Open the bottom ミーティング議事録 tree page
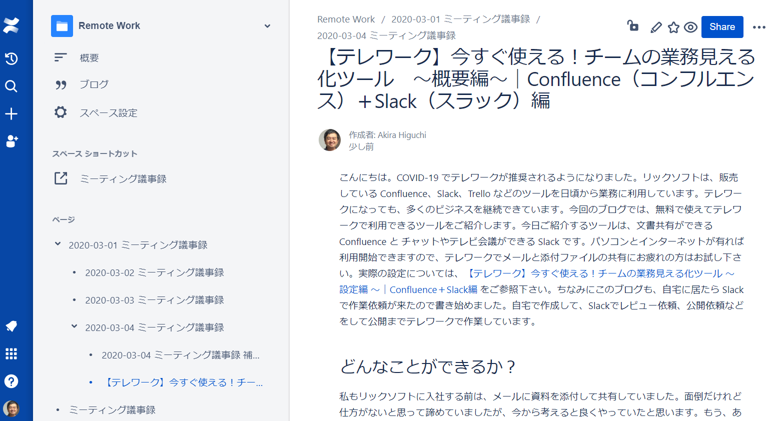The width and height of the screenshot is (775, 421). pos(112,410)
